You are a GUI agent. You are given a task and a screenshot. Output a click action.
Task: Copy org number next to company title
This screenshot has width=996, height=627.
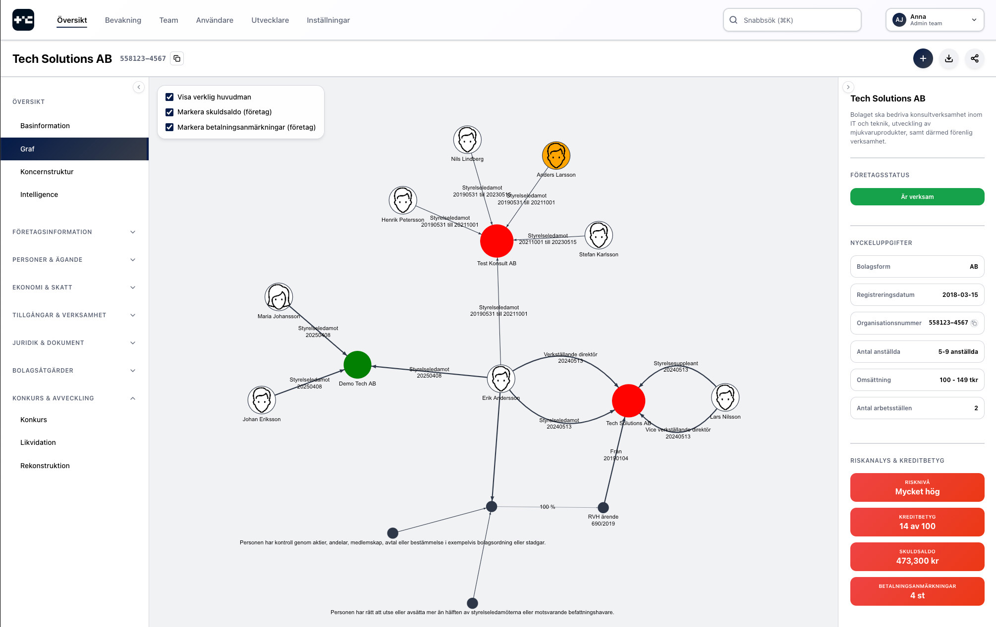pos(177,58)
